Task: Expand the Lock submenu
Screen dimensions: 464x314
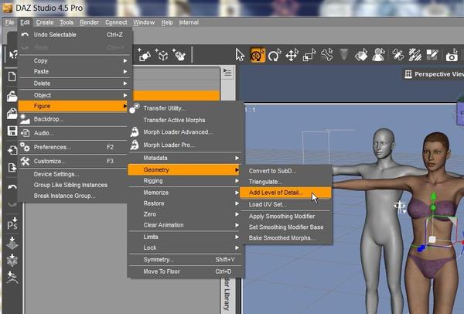Action: (x=184, y=247)
